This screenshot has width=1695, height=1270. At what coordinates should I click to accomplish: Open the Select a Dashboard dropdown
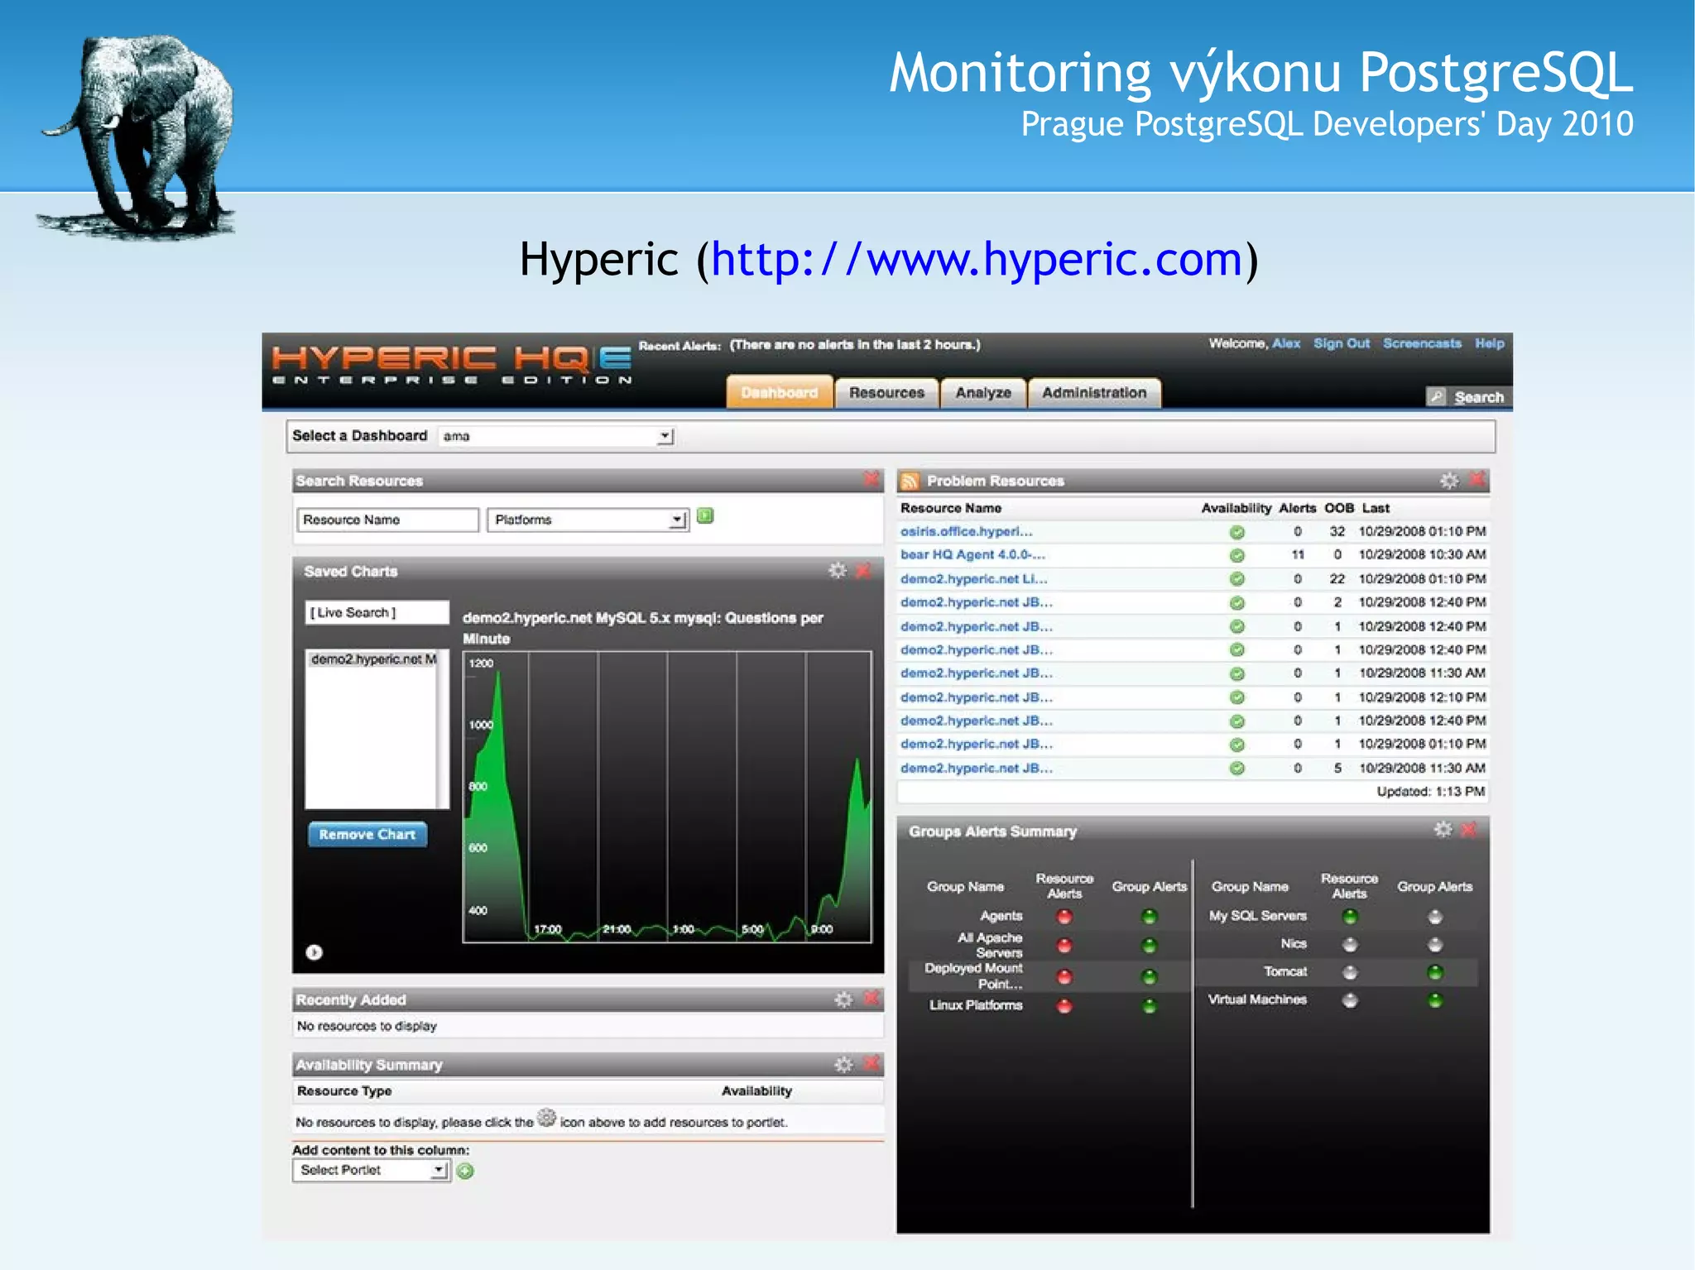tap(557, 436)
